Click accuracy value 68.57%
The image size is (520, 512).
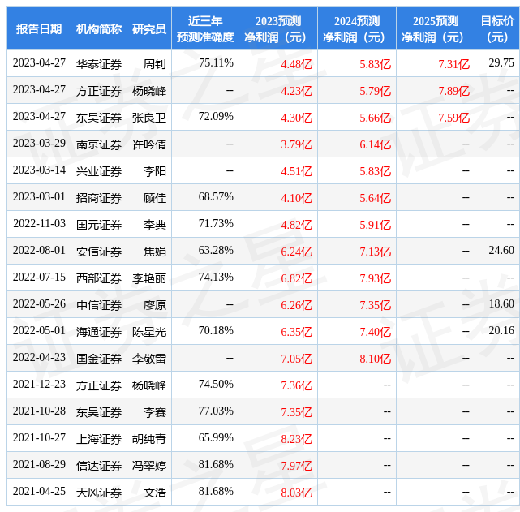click(216, 196)
